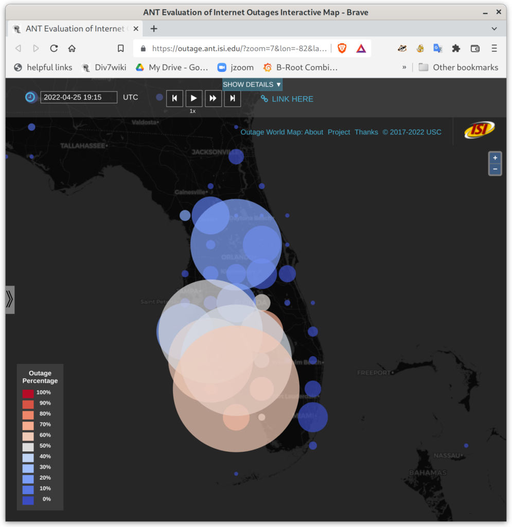Screen dimensions: 512x527
Task: Zoom out of the map
Action: [x=495, y=169]
